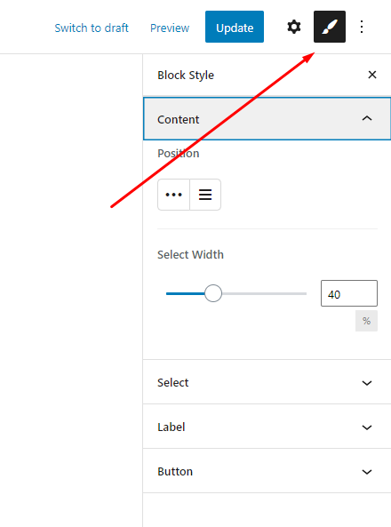Click the Button section label
The image size is (391, 527).
coord(175,472)
